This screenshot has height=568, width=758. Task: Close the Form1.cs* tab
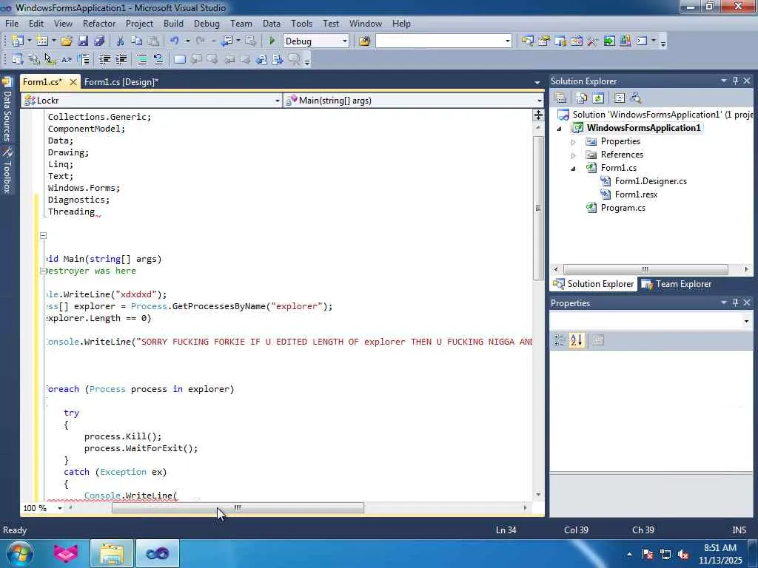tap(73, 82)
